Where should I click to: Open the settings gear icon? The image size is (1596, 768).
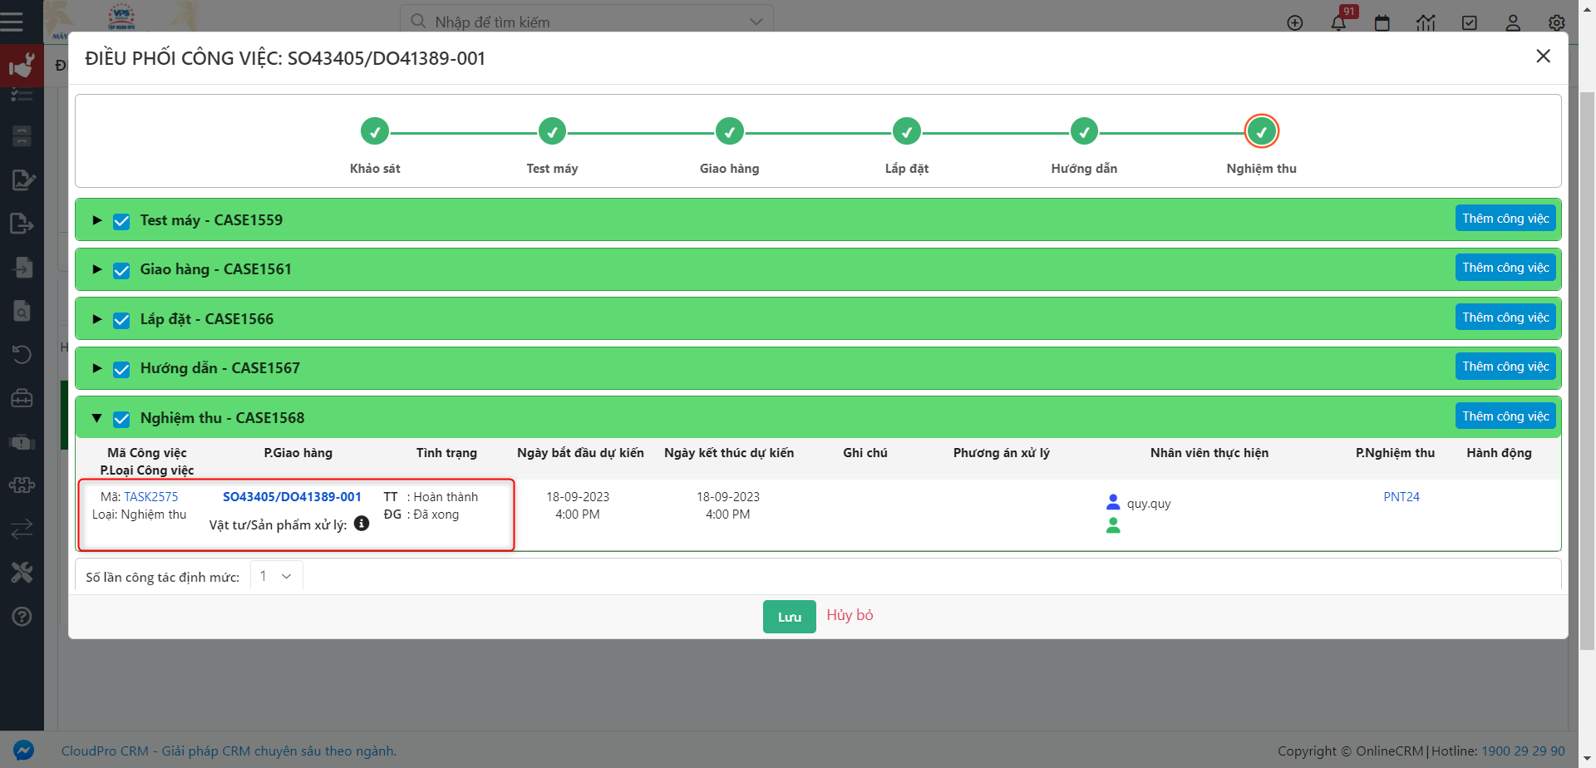(1557, 23)
